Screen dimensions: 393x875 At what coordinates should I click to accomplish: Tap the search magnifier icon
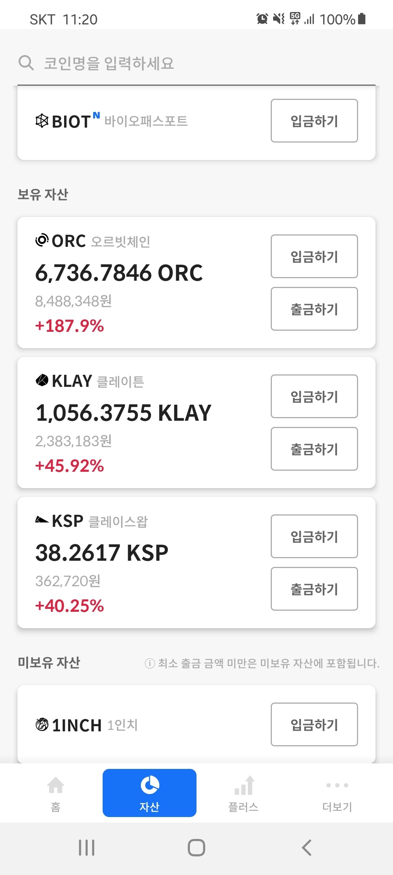[x=26, y=63]
